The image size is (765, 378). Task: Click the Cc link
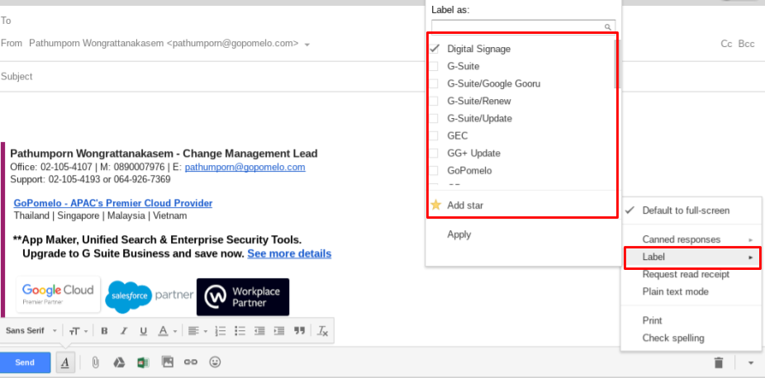pyautogui.click(x=726, y=44)
